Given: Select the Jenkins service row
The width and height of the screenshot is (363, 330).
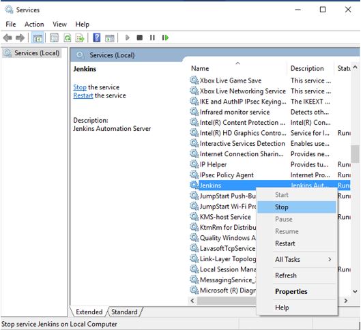Looking at the screenshot, I should click(270, 185).
